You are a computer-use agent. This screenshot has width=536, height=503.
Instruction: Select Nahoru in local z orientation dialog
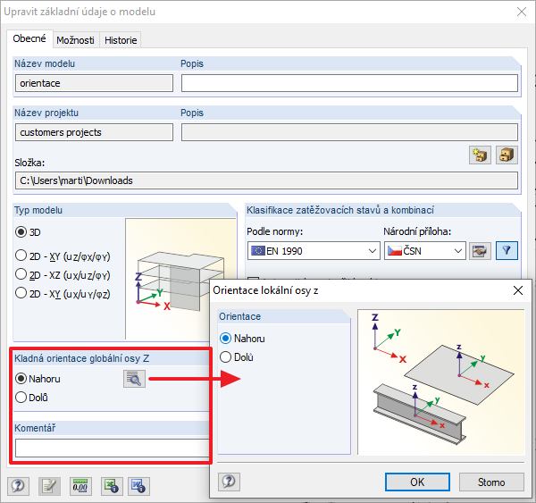[242, 339]
